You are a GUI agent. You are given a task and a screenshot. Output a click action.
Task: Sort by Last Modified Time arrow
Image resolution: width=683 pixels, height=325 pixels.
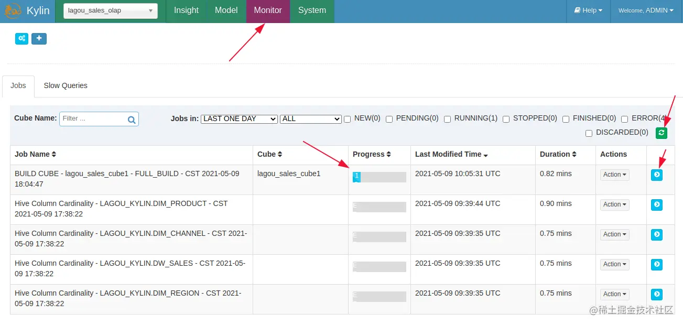tap(486, 155)
